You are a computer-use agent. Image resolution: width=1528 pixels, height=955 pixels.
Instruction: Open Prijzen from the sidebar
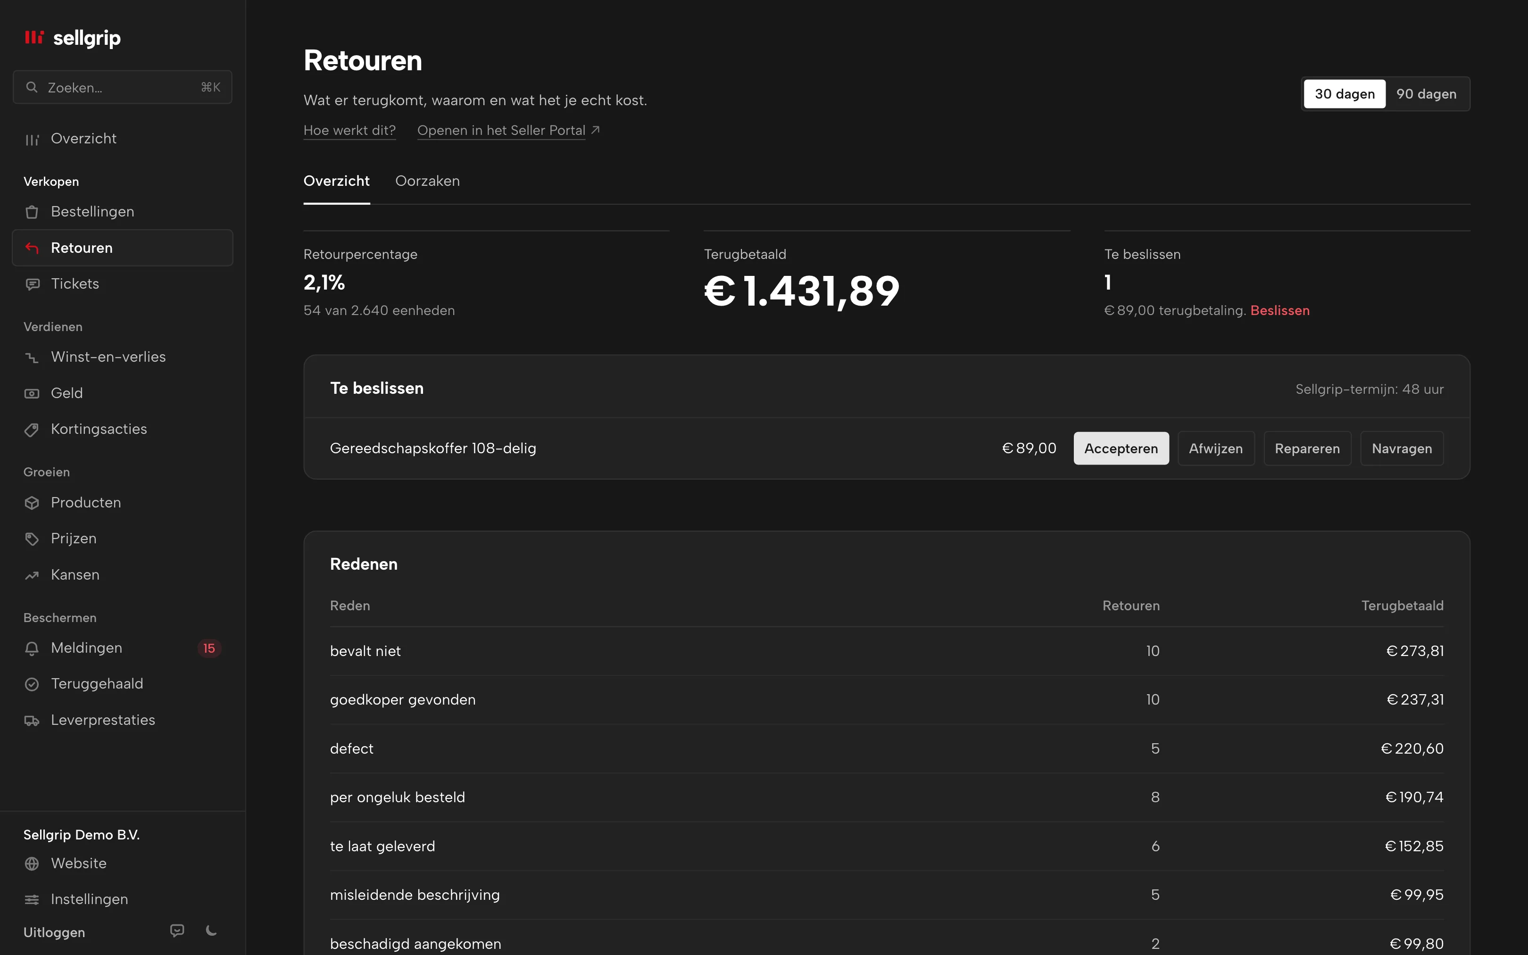click(123, 539)
